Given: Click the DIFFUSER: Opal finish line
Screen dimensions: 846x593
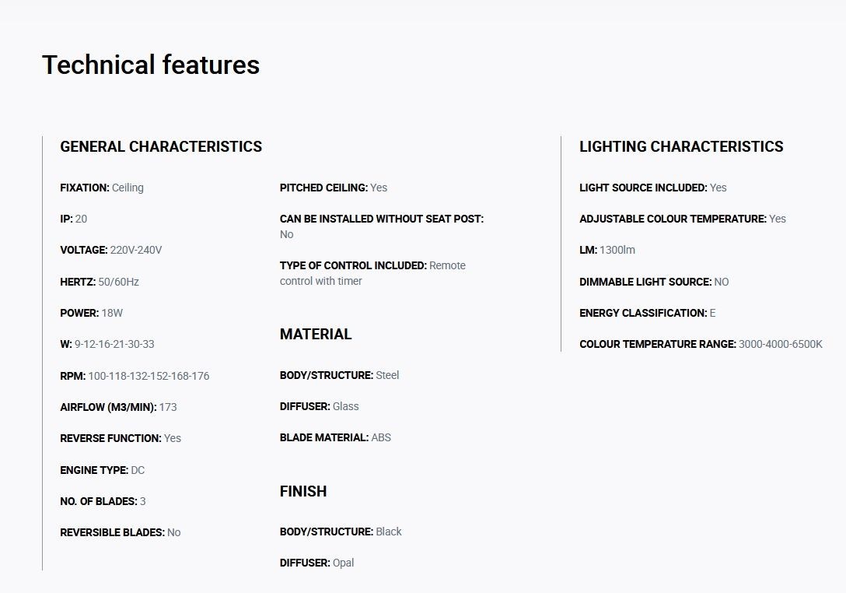Looking at the screenshot, I should pos(316,563).
